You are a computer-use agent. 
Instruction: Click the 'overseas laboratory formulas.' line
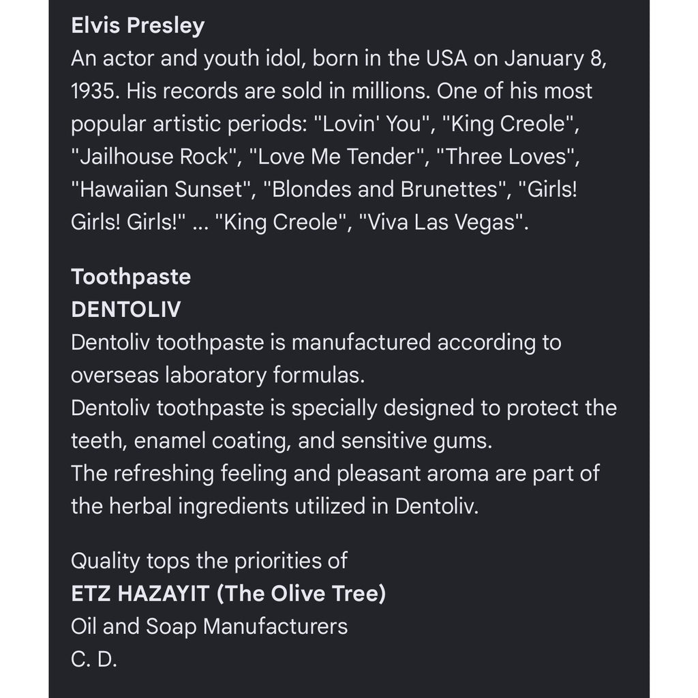click(218, 376)
